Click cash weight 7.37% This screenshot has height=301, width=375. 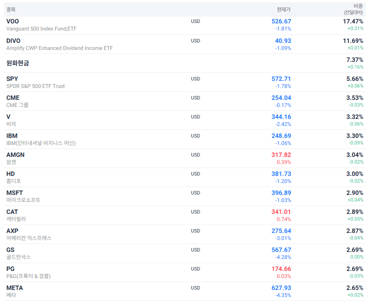coord(355,60)
